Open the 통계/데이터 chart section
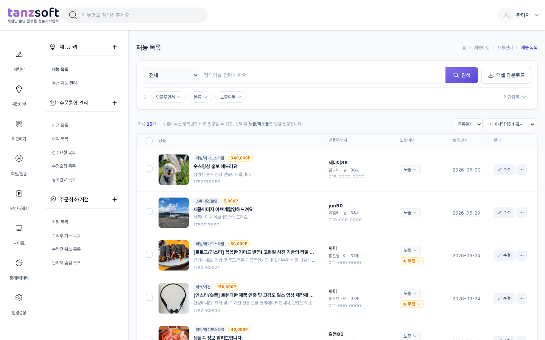 click(x=19, y=269)
